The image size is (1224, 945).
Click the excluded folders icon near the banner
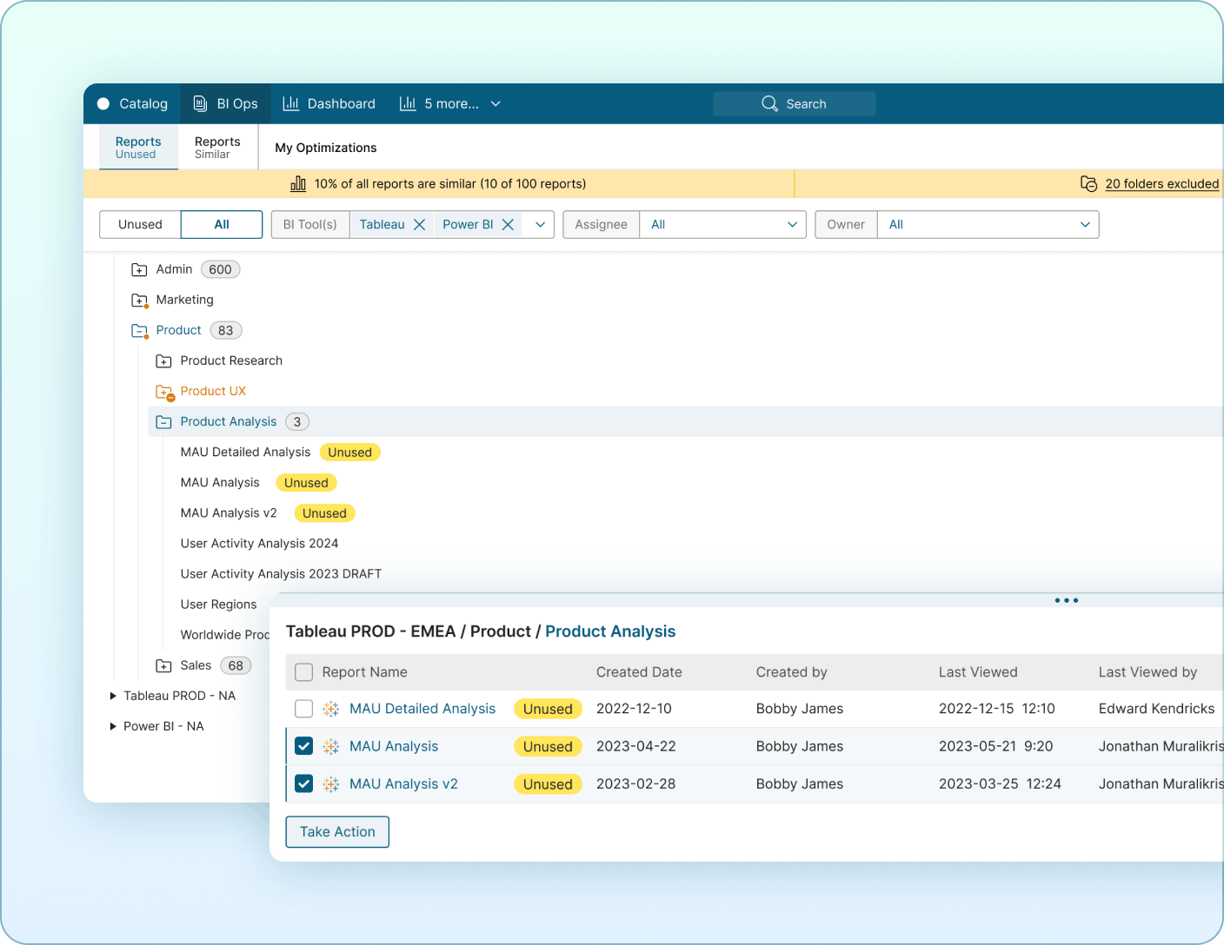pyautogui.click(x=1089, y=183)
